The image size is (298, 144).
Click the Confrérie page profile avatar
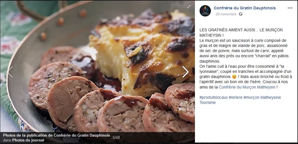click(x=205, y=11)
